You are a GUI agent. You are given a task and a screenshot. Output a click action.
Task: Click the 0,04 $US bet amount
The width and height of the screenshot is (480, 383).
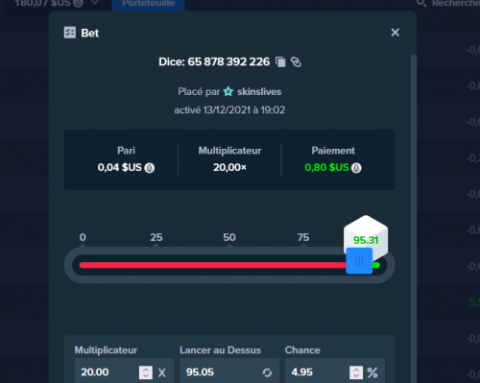pyautogui.click(x=120, y=167)
